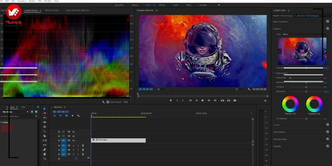Toggle Creative section checkbox
Image resolution: width=332 pixels, height=166 pixels.
tap(328, 29)
